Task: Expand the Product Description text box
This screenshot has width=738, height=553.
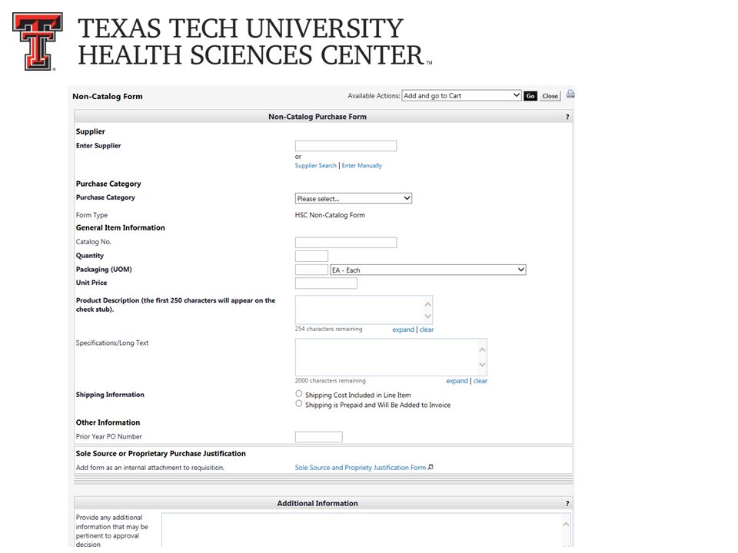Action: 404,329
